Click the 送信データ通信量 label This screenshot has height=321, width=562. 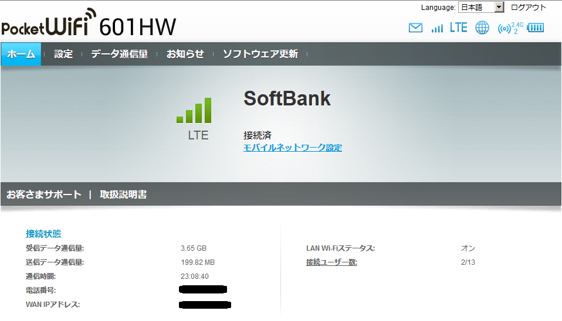(x=55, y=262)
